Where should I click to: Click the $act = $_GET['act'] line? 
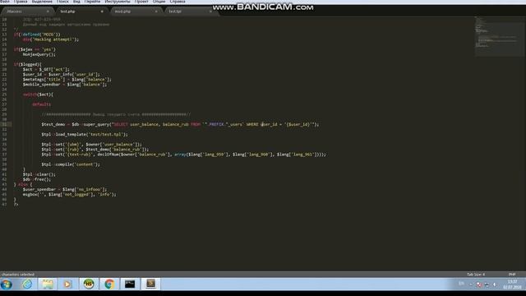coord(46,69)
